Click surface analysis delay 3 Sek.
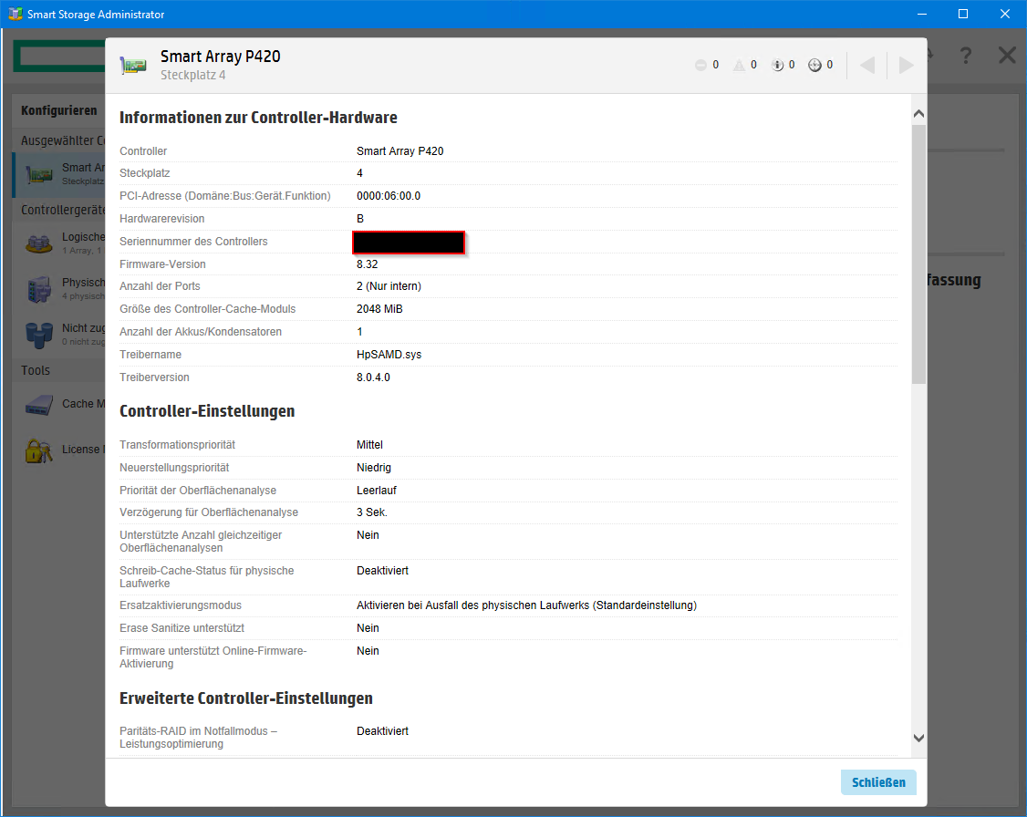 (x=372, y=512)
